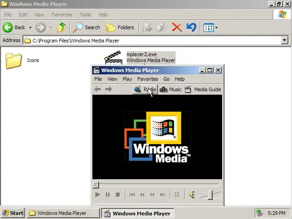Image resolution: width=292 pixels, height=219 pixels.
Task: Open the media player's Play menu
Action: 127,79
